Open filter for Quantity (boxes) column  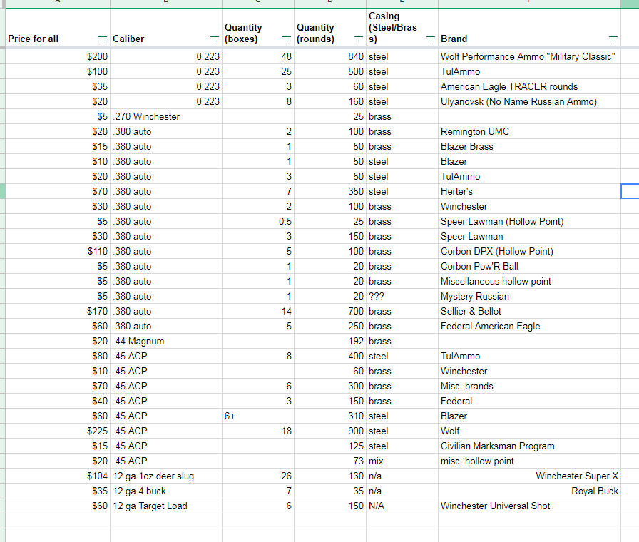click(x=287, y=39)
